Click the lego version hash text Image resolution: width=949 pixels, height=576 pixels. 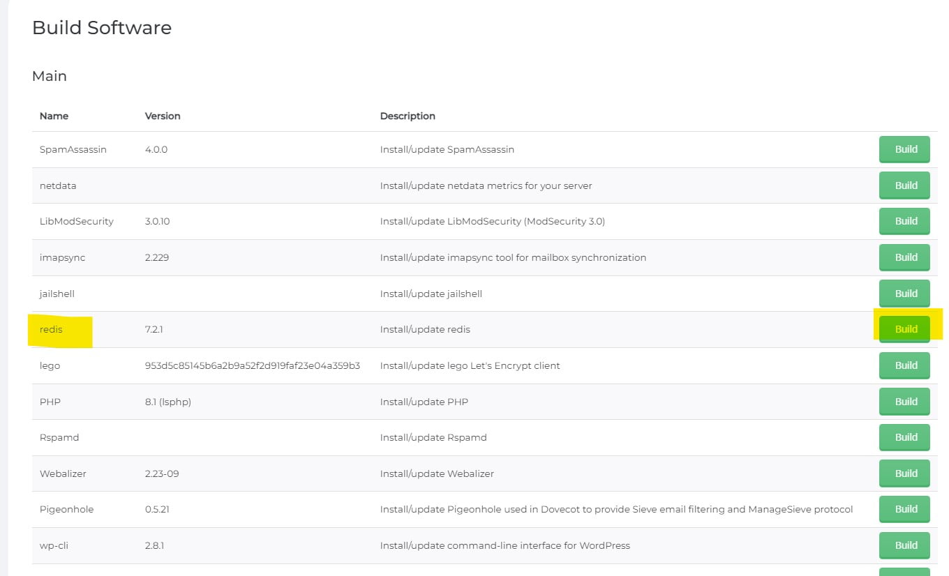[252, 365]
